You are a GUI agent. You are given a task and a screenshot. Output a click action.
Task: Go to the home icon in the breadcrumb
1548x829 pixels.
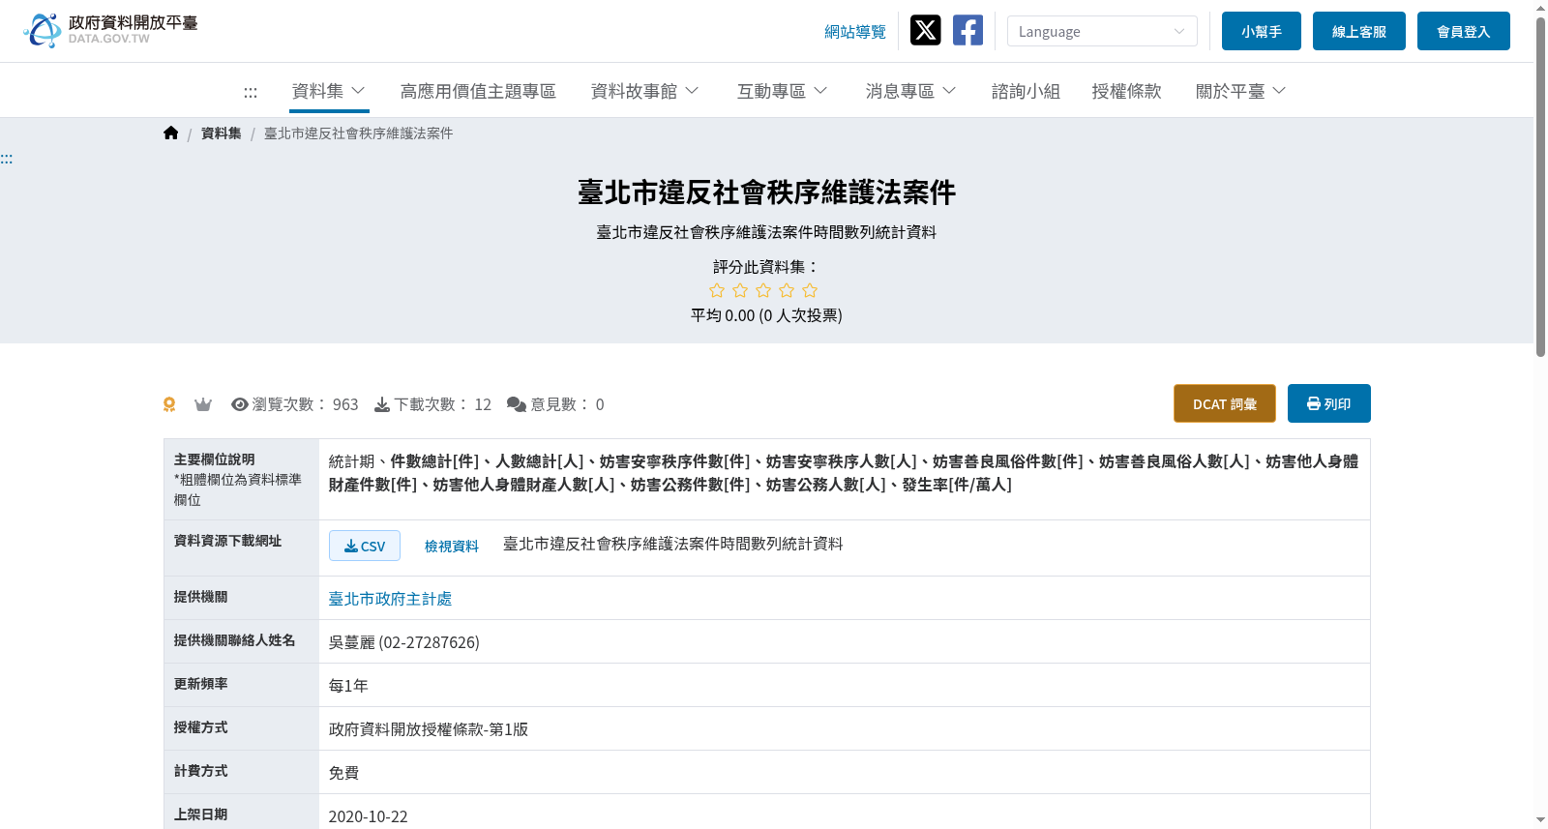[x=171, y=133]
